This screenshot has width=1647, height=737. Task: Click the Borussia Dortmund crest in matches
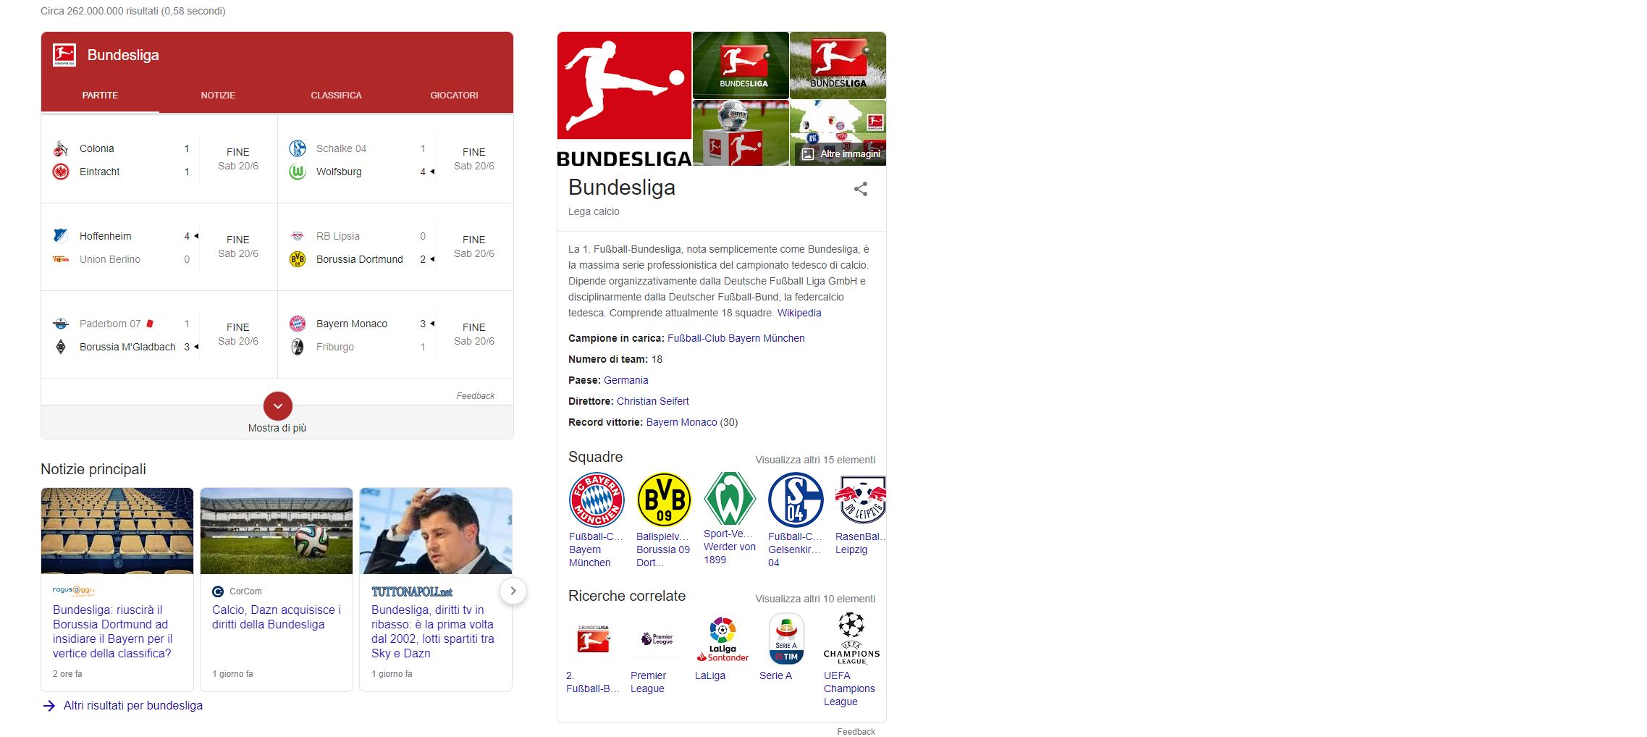coord(298,259)
